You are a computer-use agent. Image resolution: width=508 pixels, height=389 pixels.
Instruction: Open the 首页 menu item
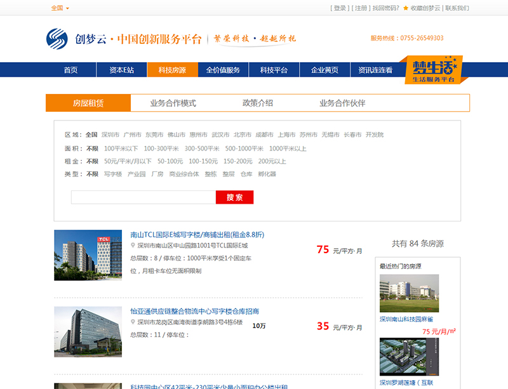pos(72,70)
